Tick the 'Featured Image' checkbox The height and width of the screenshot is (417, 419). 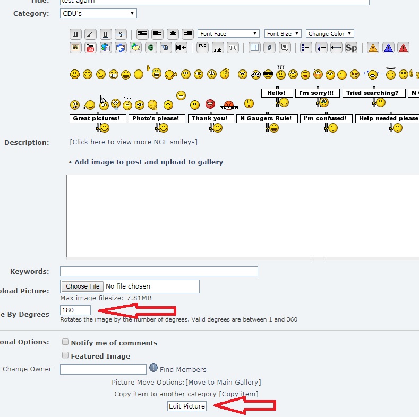(x=65, y=355)
